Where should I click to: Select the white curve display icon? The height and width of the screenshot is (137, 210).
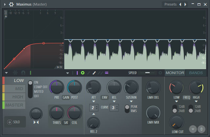[94, 73]
